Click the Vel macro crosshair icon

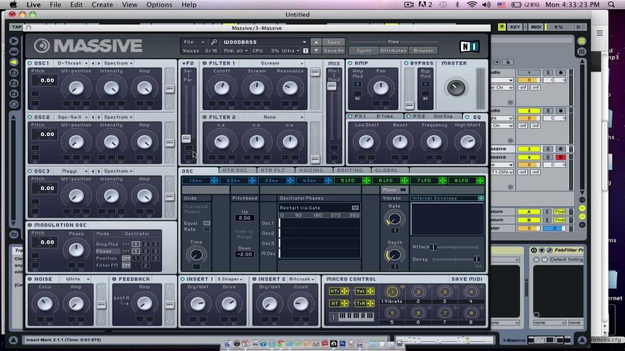pyautogui.click(x=371, y=292)
